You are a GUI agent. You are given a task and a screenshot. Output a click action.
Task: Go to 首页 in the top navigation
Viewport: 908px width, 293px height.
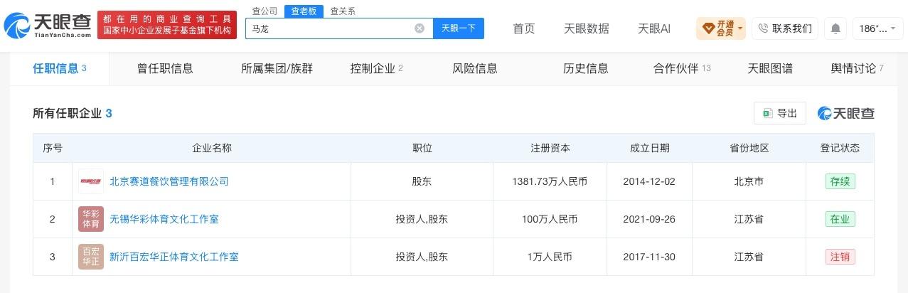point(524,28)
